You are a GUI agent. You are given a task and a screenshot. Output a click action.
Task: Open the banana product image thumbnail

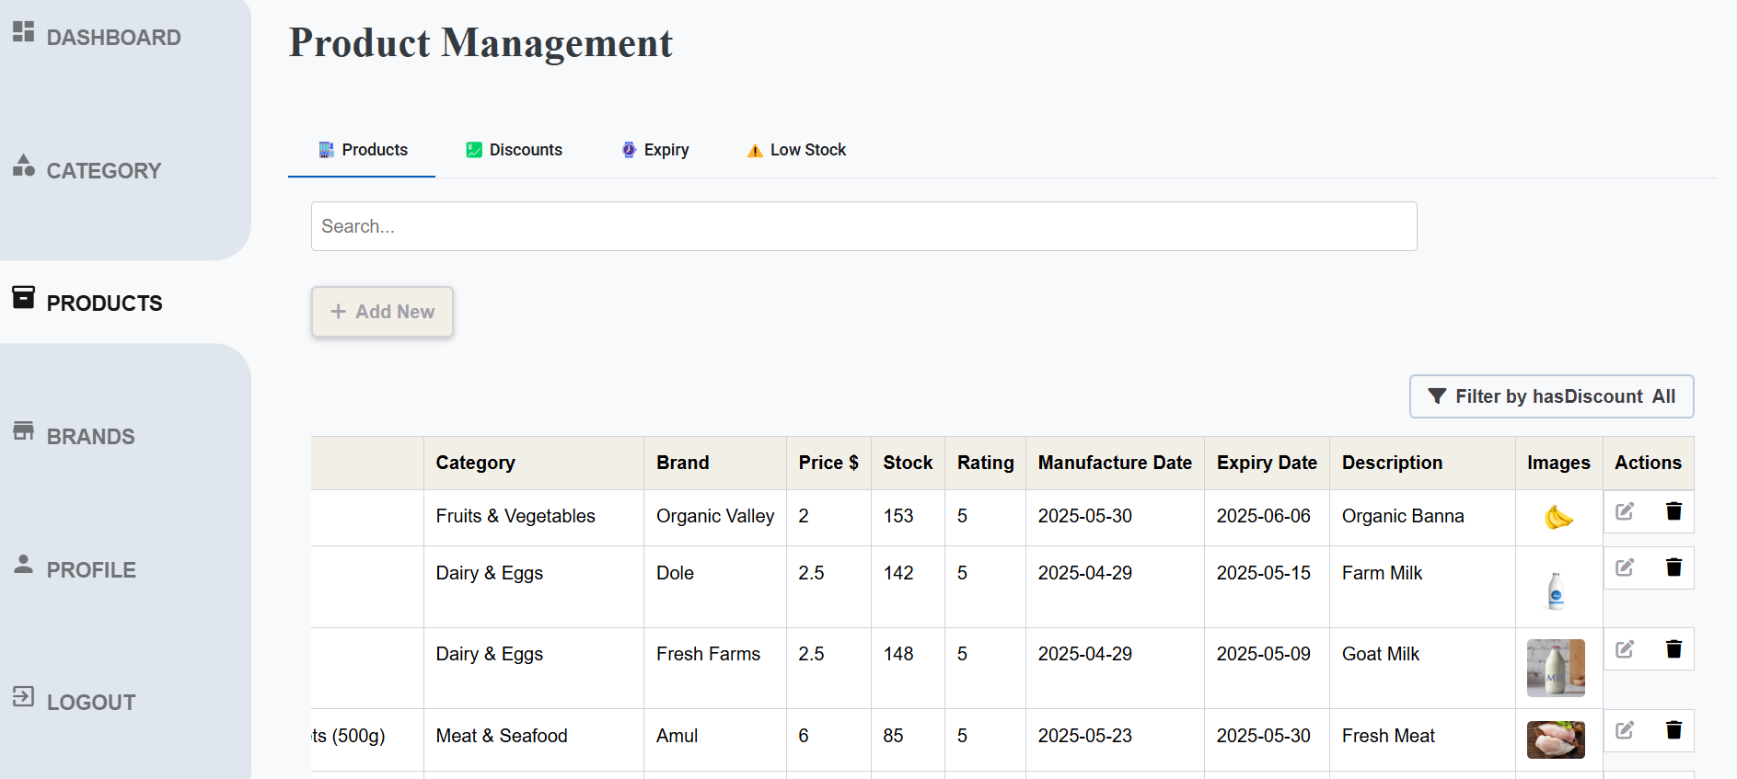[1558, 518]
